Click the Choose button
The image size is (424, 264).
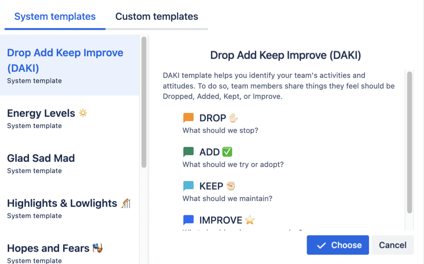pyautogui.click(x=337, y=245)
